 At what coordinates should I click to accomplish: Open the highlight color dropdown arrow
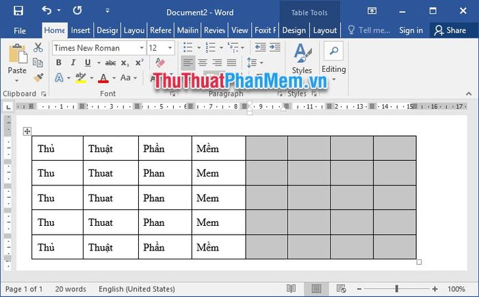(x=91, y=78)
